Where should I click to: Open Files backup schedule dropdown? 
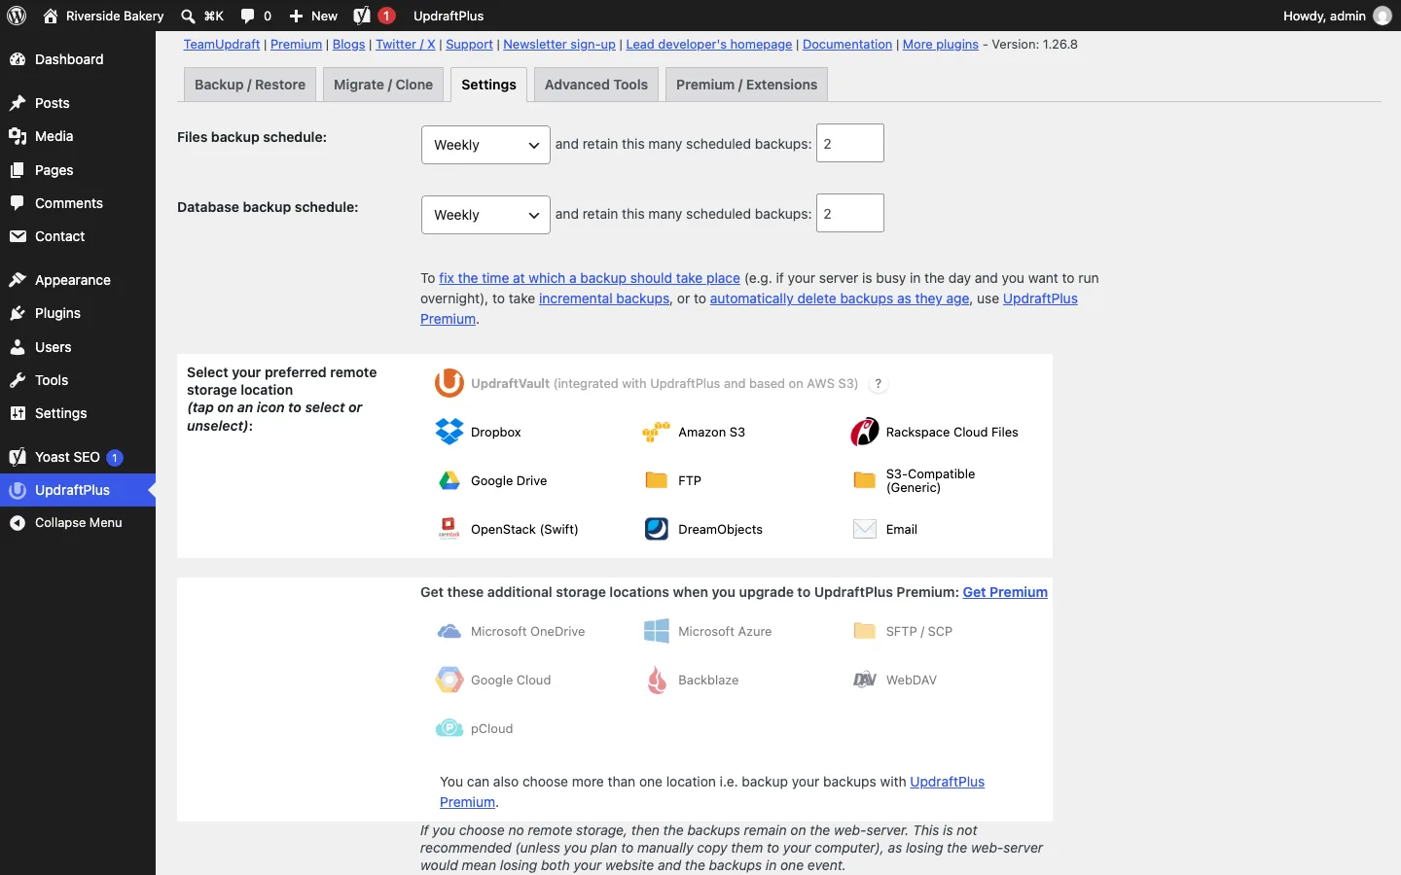point(485,145)
